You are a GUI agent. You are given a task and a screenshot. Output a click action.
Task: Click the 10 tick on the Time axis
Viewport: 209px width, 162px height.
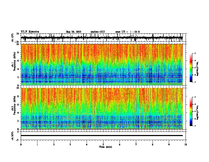click(186, 145)
